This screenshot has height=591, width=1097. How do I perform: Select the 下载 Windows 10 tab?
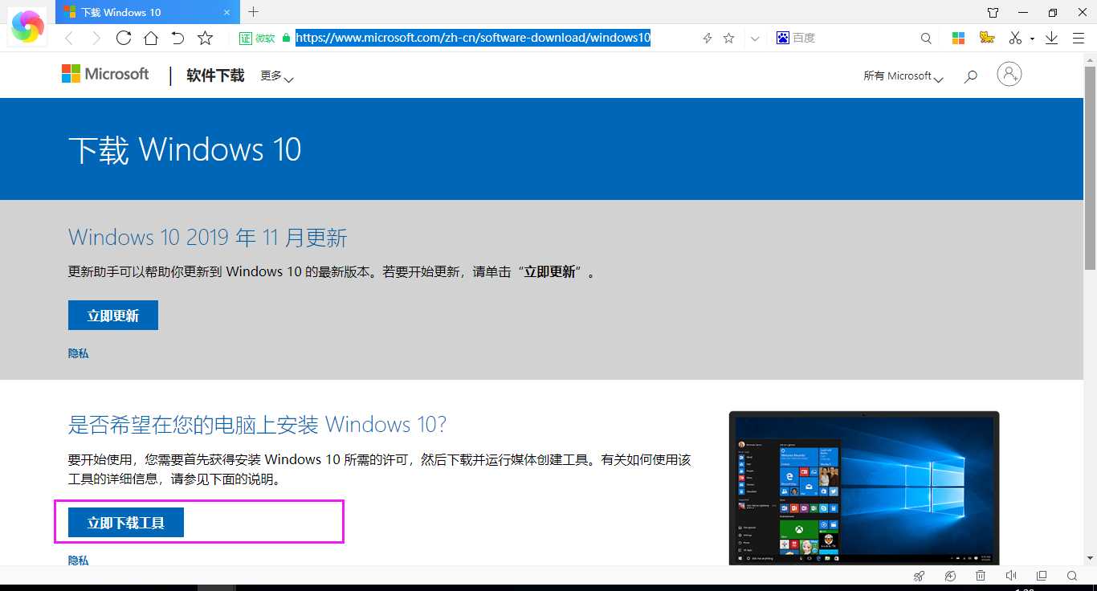(148, 12)
